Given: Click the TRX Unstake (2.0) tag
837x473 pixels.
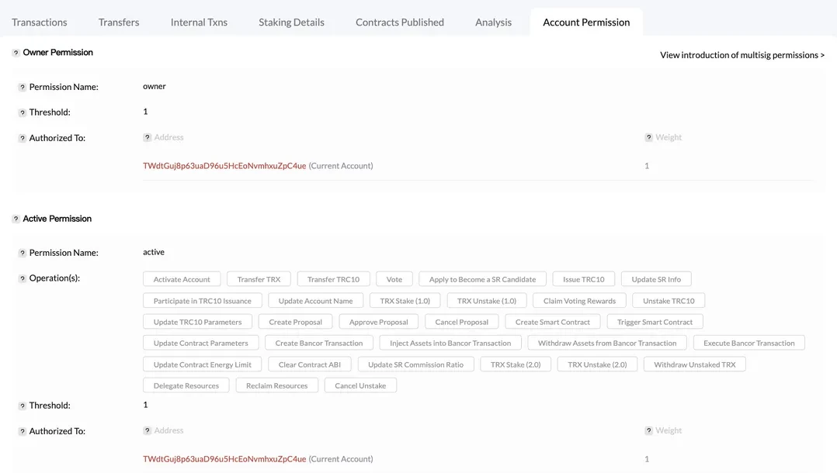Looking at the screenshot, I should 597,364.
